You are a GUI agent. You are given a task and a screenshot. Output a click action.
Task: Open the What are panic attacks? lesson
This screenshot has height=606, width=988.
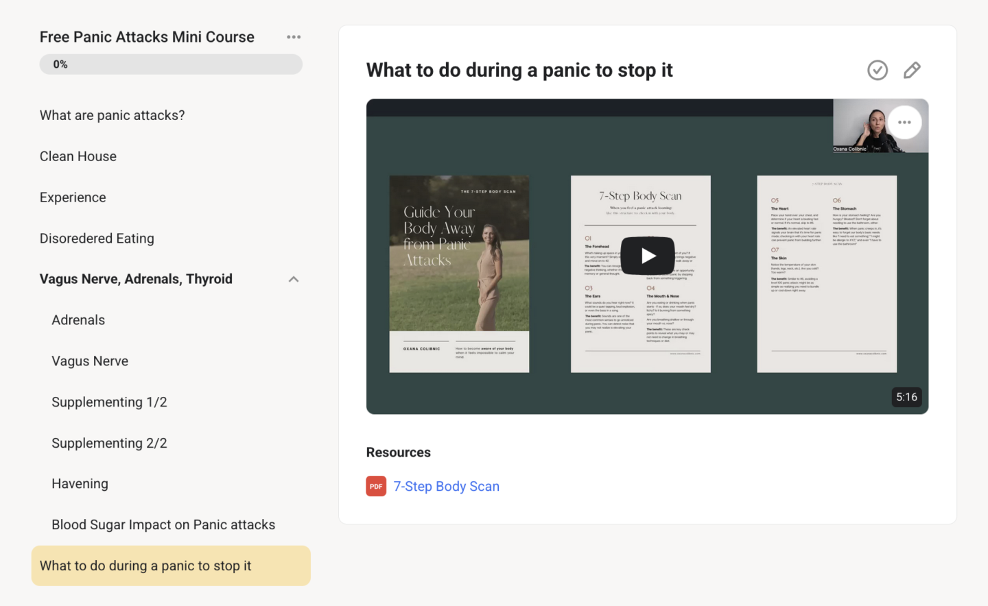(112, 115)
